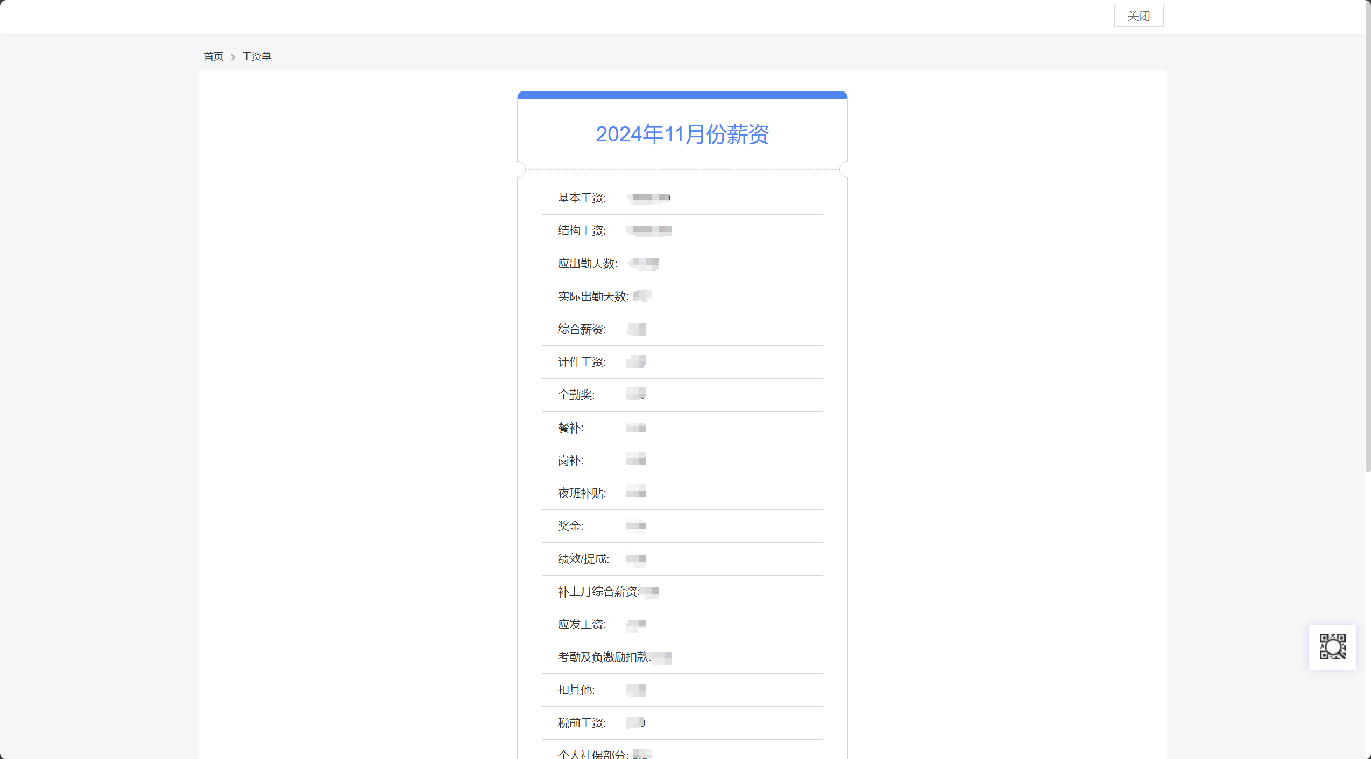
Task: Select the 基本工资 row label
Action: (x=582, y=198)
